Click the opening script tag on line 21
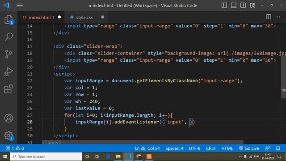This screenshot has width=286, height=161. coord(64,74)
